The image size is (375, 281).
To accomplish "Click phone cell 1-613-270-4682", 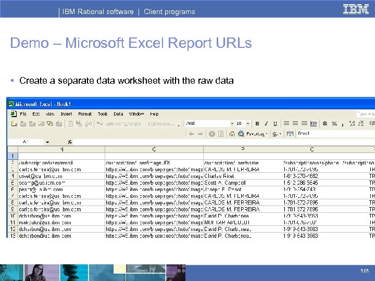I will point(311,176).
